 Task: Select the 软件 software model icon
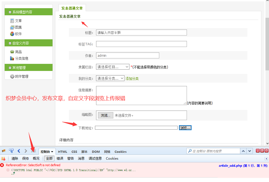pyautogui.click(x=11, y=34)
